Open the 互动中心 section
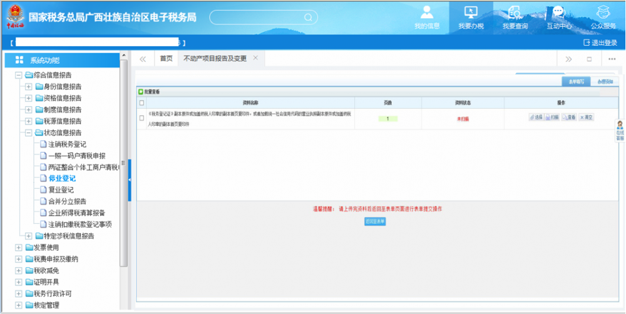This screenshot has width=626, height=314. point(559,18)
